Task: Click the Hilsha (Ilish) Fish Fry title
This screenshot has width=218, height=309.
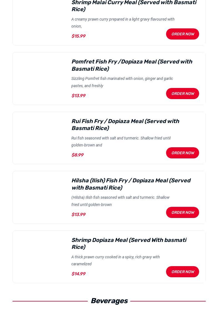Action: [x=131, y=184]
